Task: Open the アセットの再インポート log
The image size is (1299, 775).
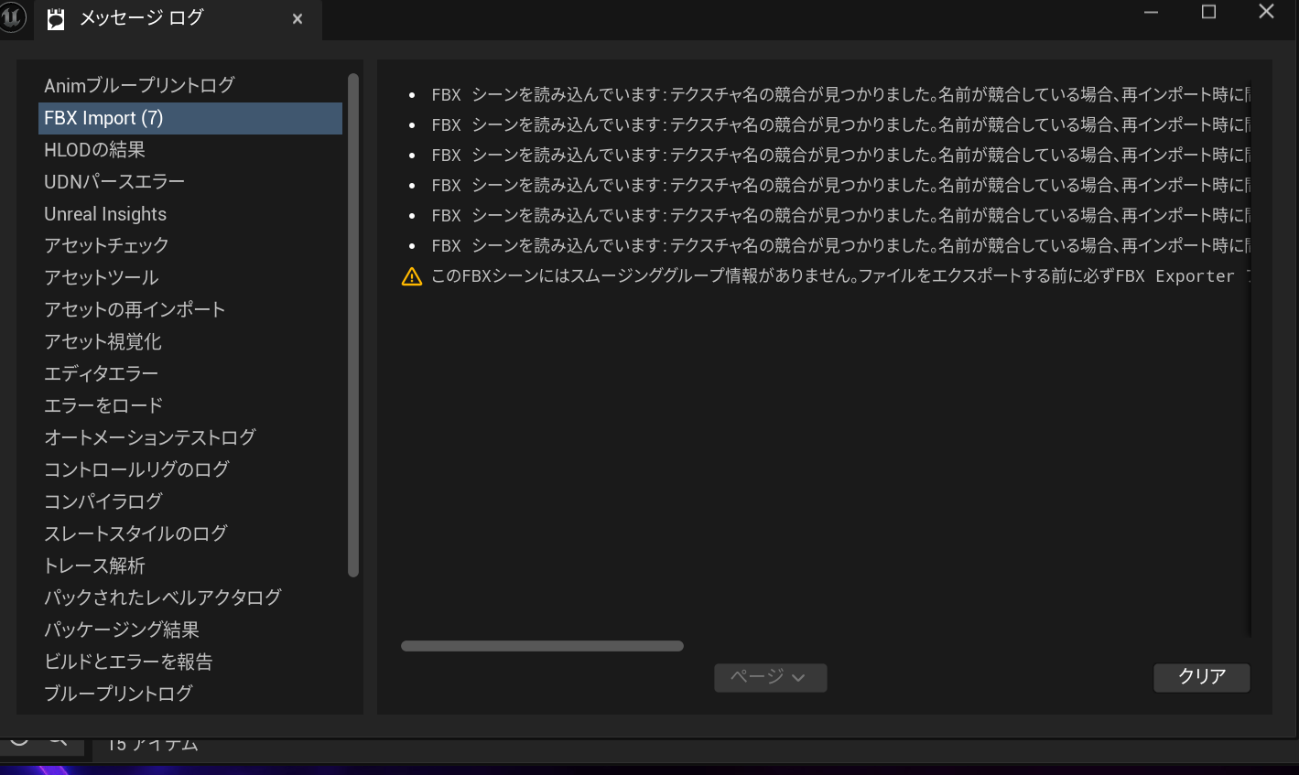Action: point(190,310)
